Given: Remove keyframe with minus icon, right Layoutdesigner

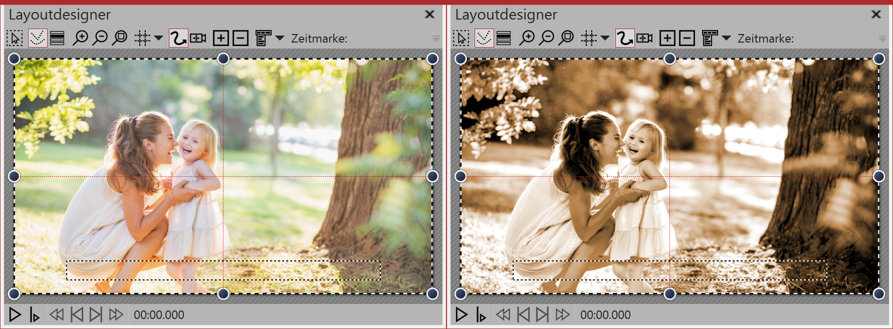Looking at the screenshot, I should [x=687, y=38].
